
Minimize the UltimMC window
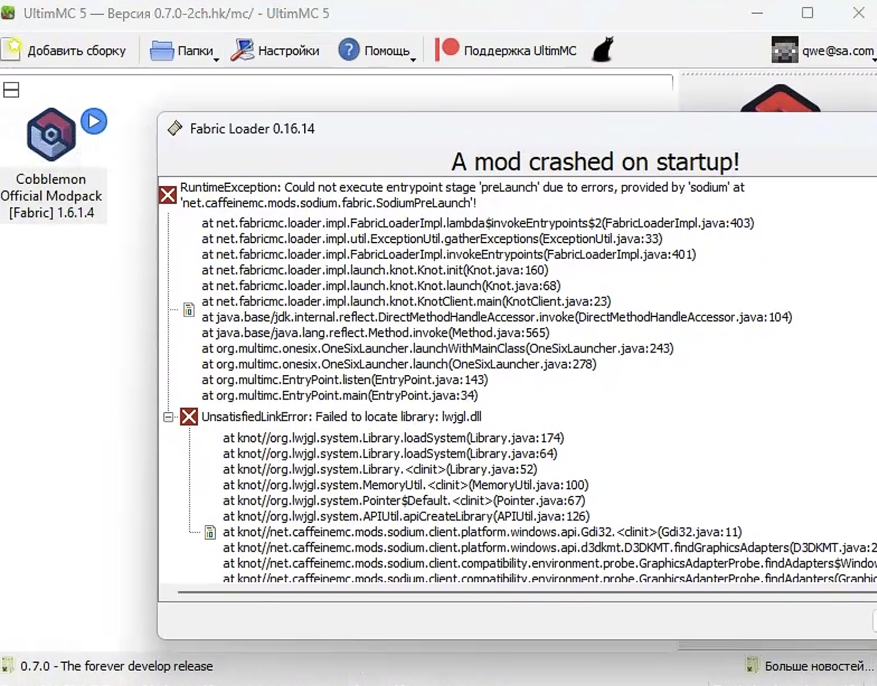point(757,13)
